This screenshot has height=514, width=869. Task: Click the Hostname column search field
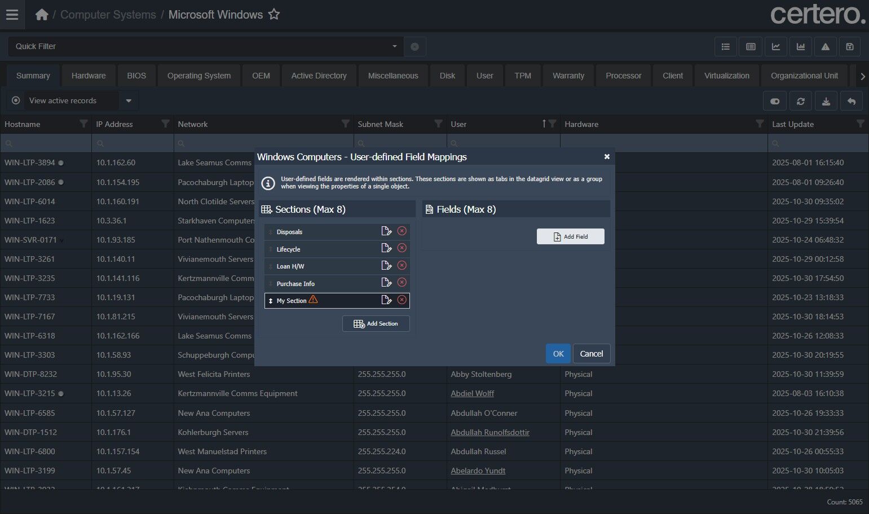tap(46, 143)
